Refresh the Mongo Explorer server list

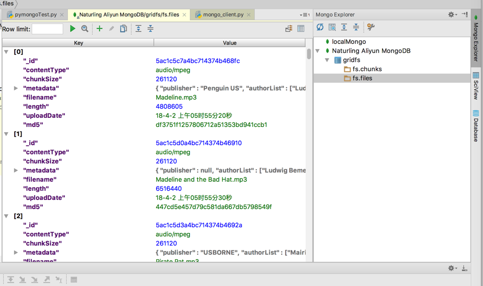(320, 27)
